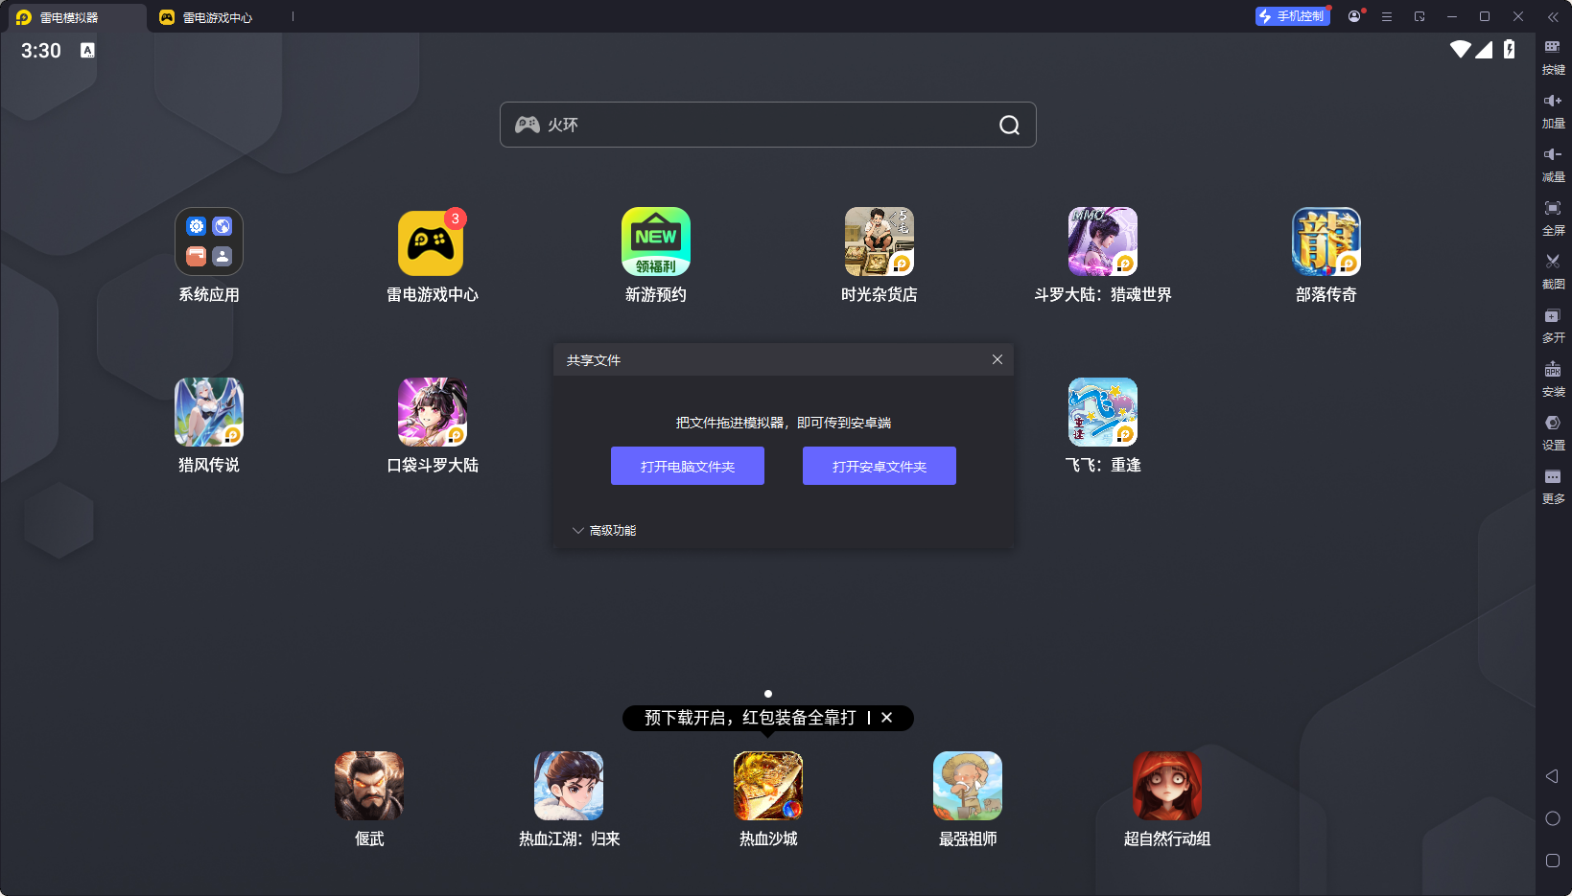1572x896 pixels.
Task: Tap the Android recent apps square button
Action: pyautogui.click(x=1553, y=861)
